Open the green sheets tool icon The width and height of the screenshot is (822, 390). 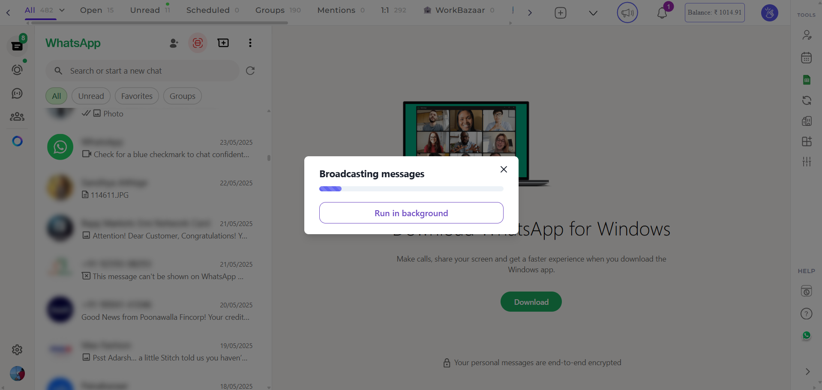tap(807, 80)
